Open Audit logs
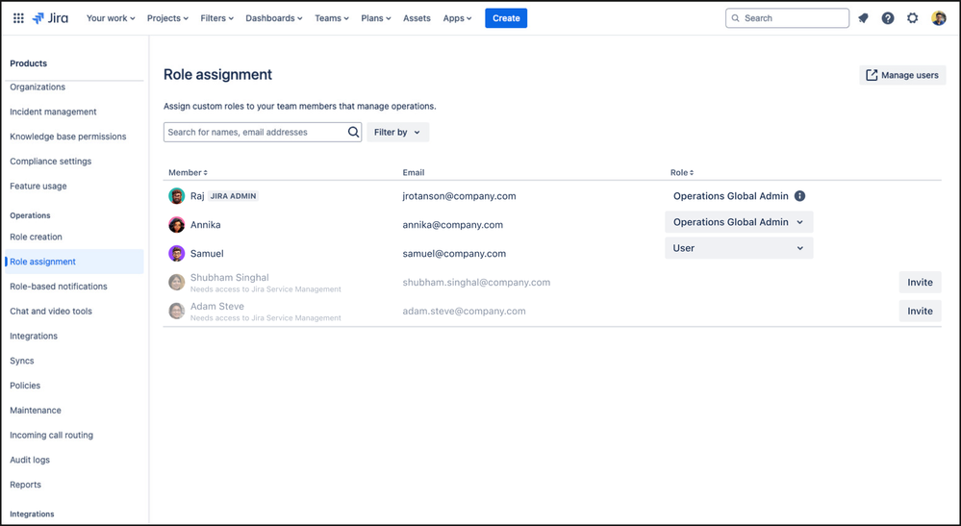This screenshot has width=961, height=526. [30, 460]
